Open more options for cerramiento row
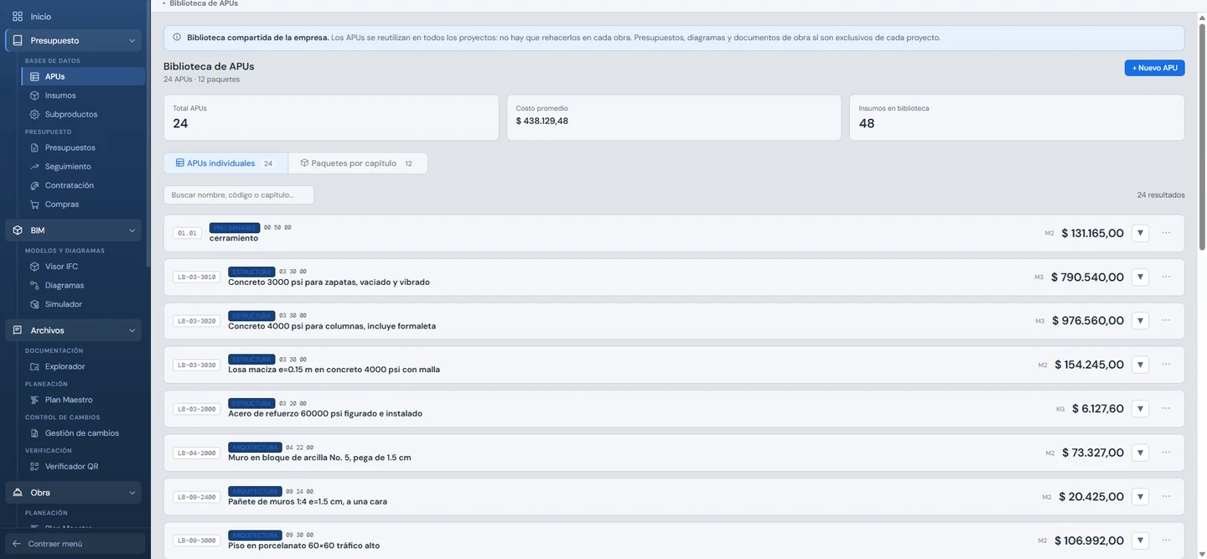 1166,233
